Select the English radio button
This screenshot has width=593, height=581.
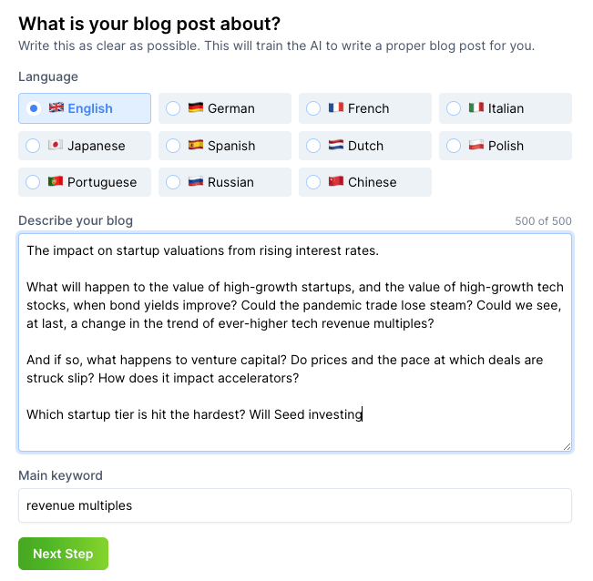[x=33, y=108]
